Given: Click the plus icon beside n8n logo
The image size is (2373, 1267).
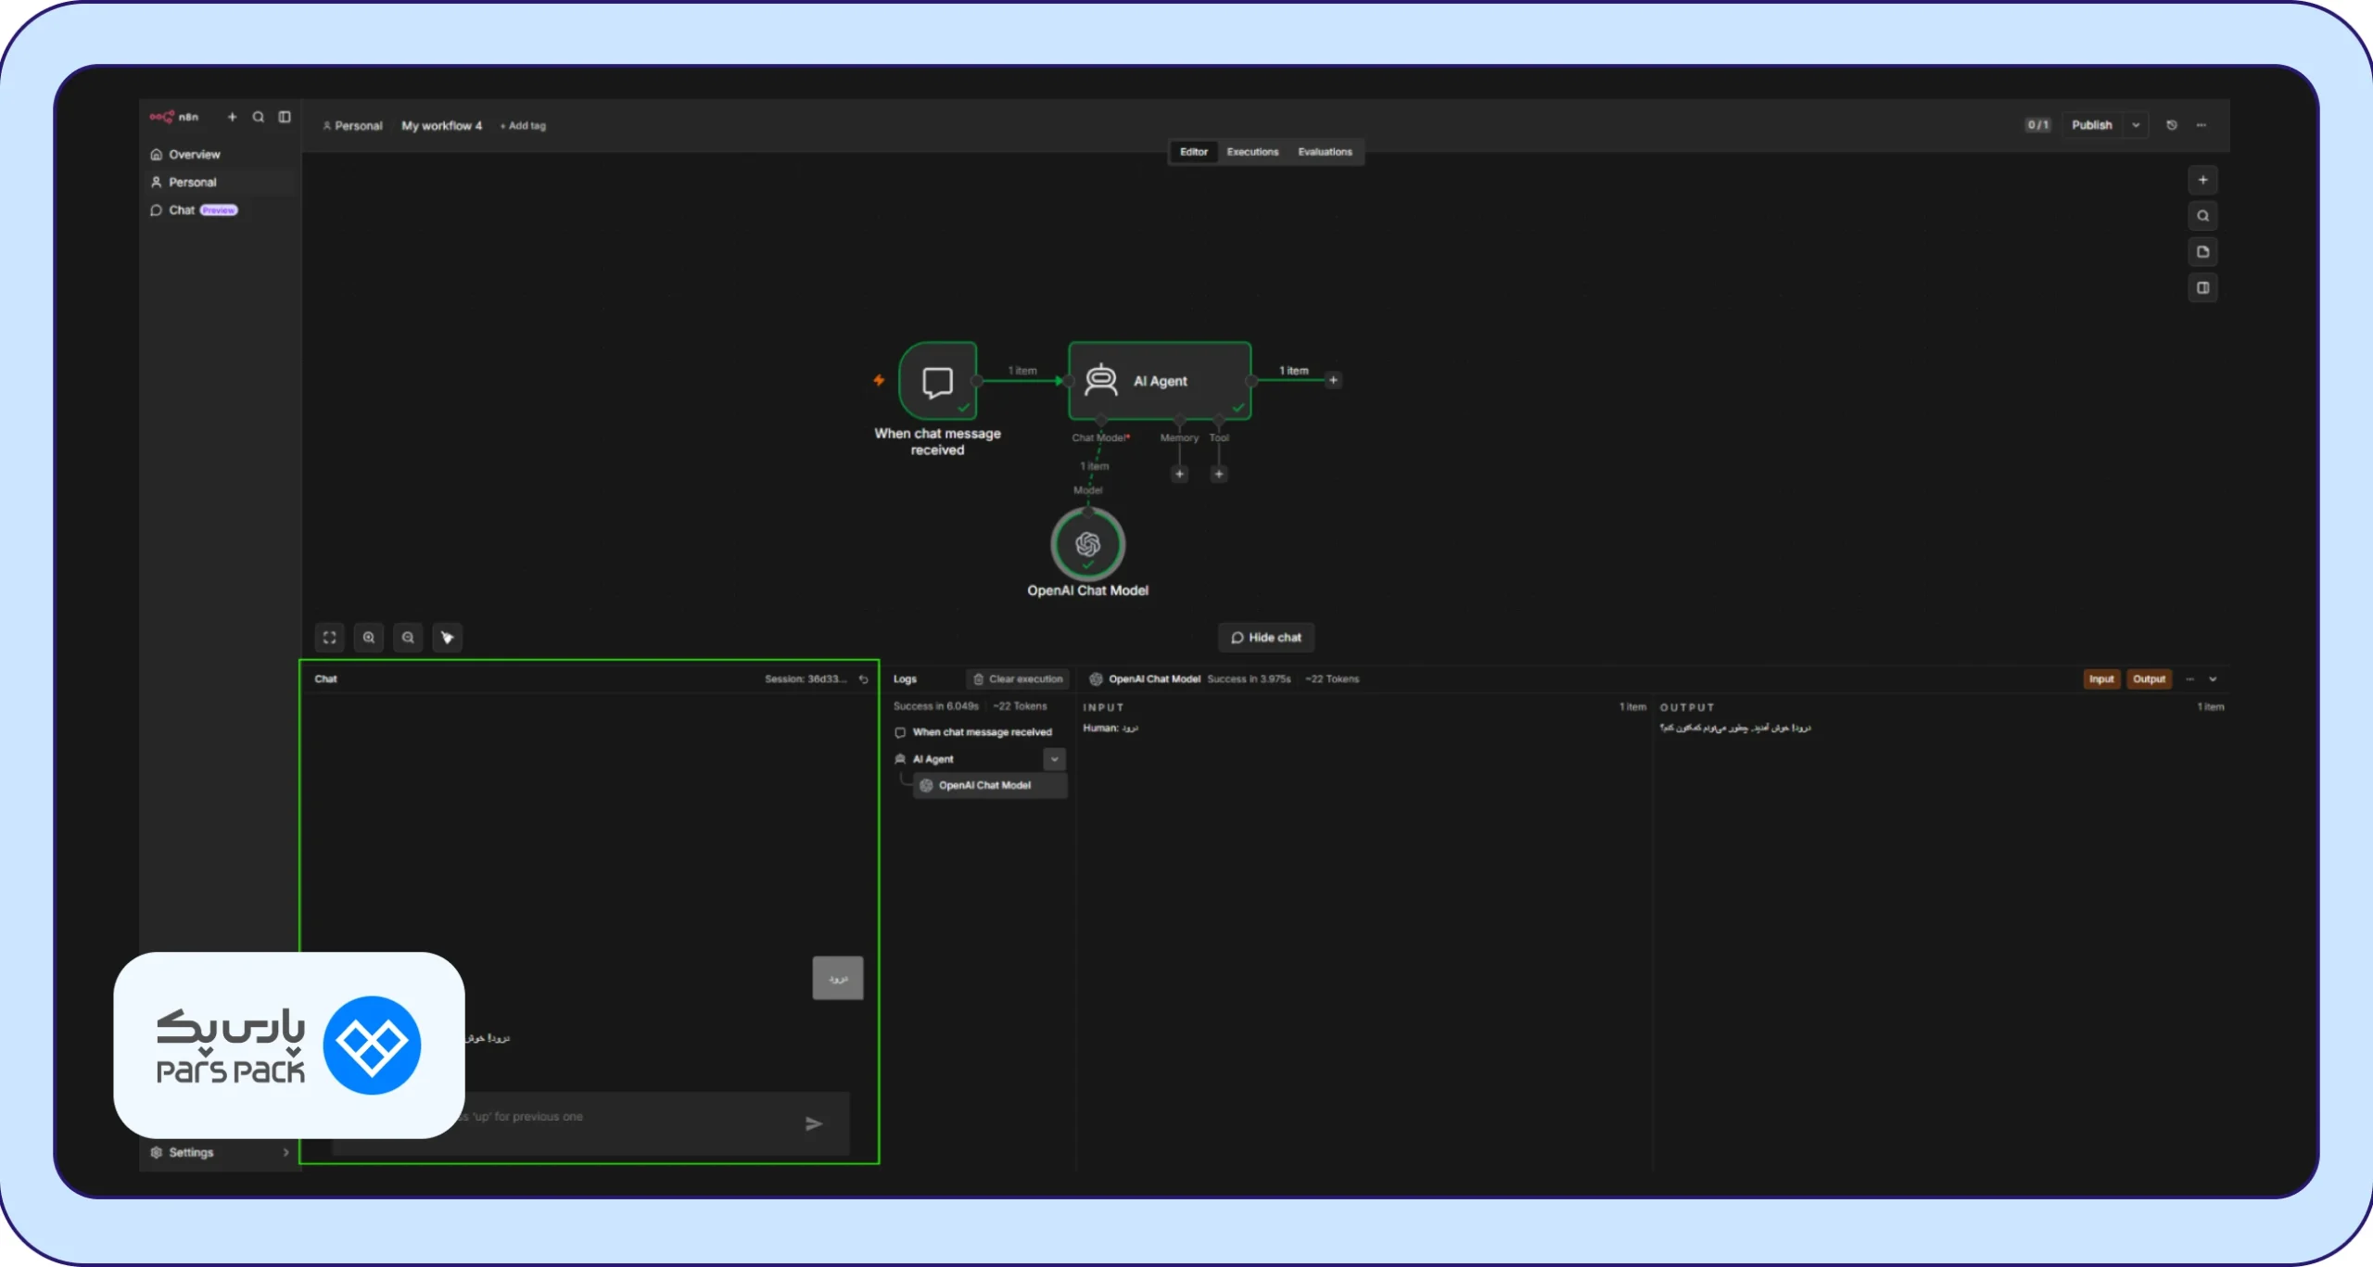Looking at the screenshot, I should point(233,117).
